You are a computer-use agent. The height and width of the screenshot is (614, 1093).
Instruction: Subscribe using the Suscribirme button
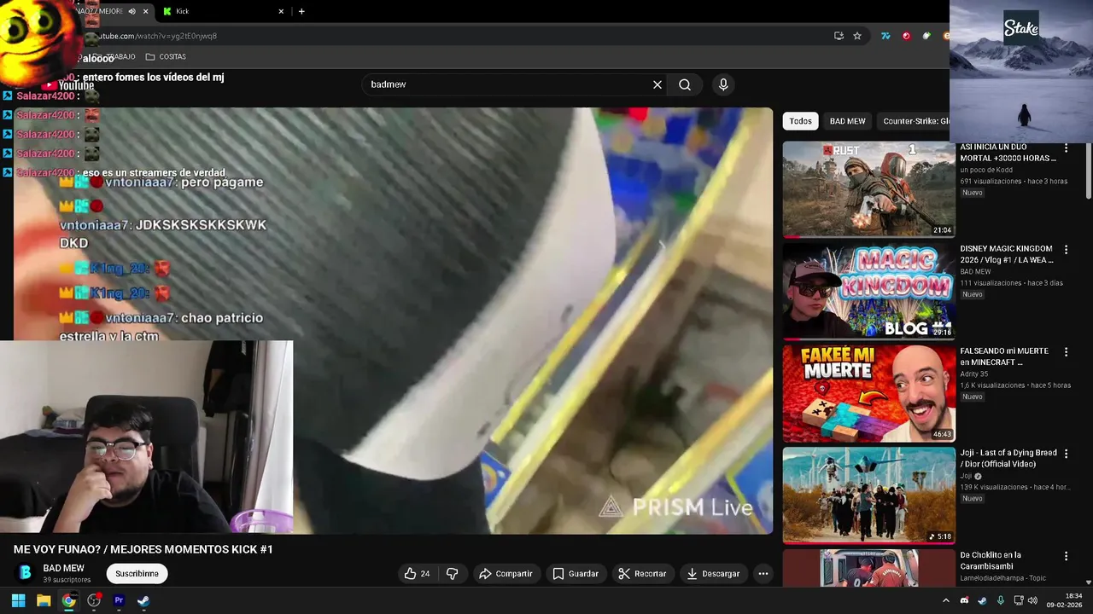pos(137,574)
